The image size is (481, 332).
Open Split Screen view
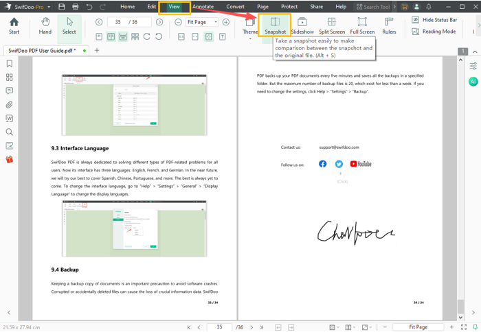point(332,26)
